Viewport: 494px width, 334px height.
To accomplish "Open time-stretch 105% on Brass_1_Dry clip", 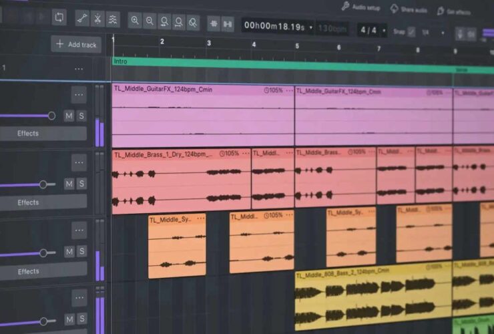I will point(230,154).
